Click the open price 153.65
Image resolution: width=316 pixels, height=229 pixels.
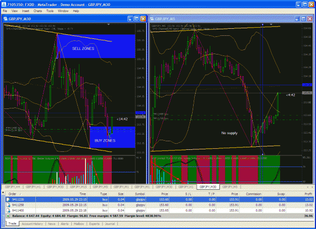(164, 210)
